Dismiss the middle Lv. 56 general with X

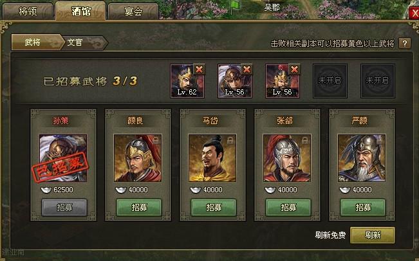tap(247, 69)
